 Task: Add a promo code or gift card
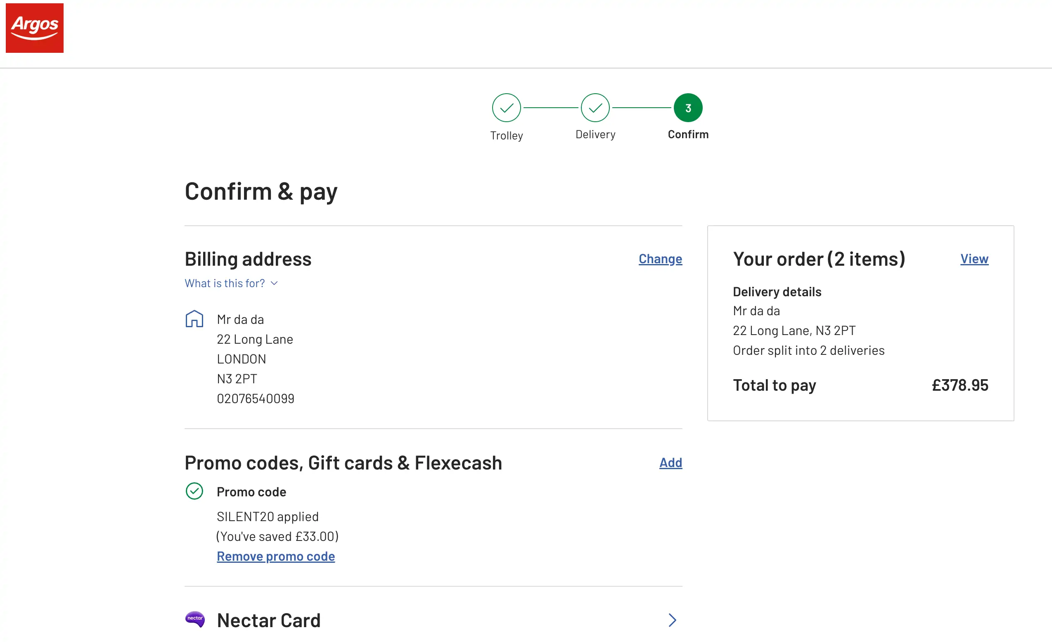pos(671,463)
